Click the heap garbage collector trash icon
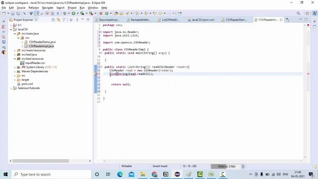 click(243, 167)
